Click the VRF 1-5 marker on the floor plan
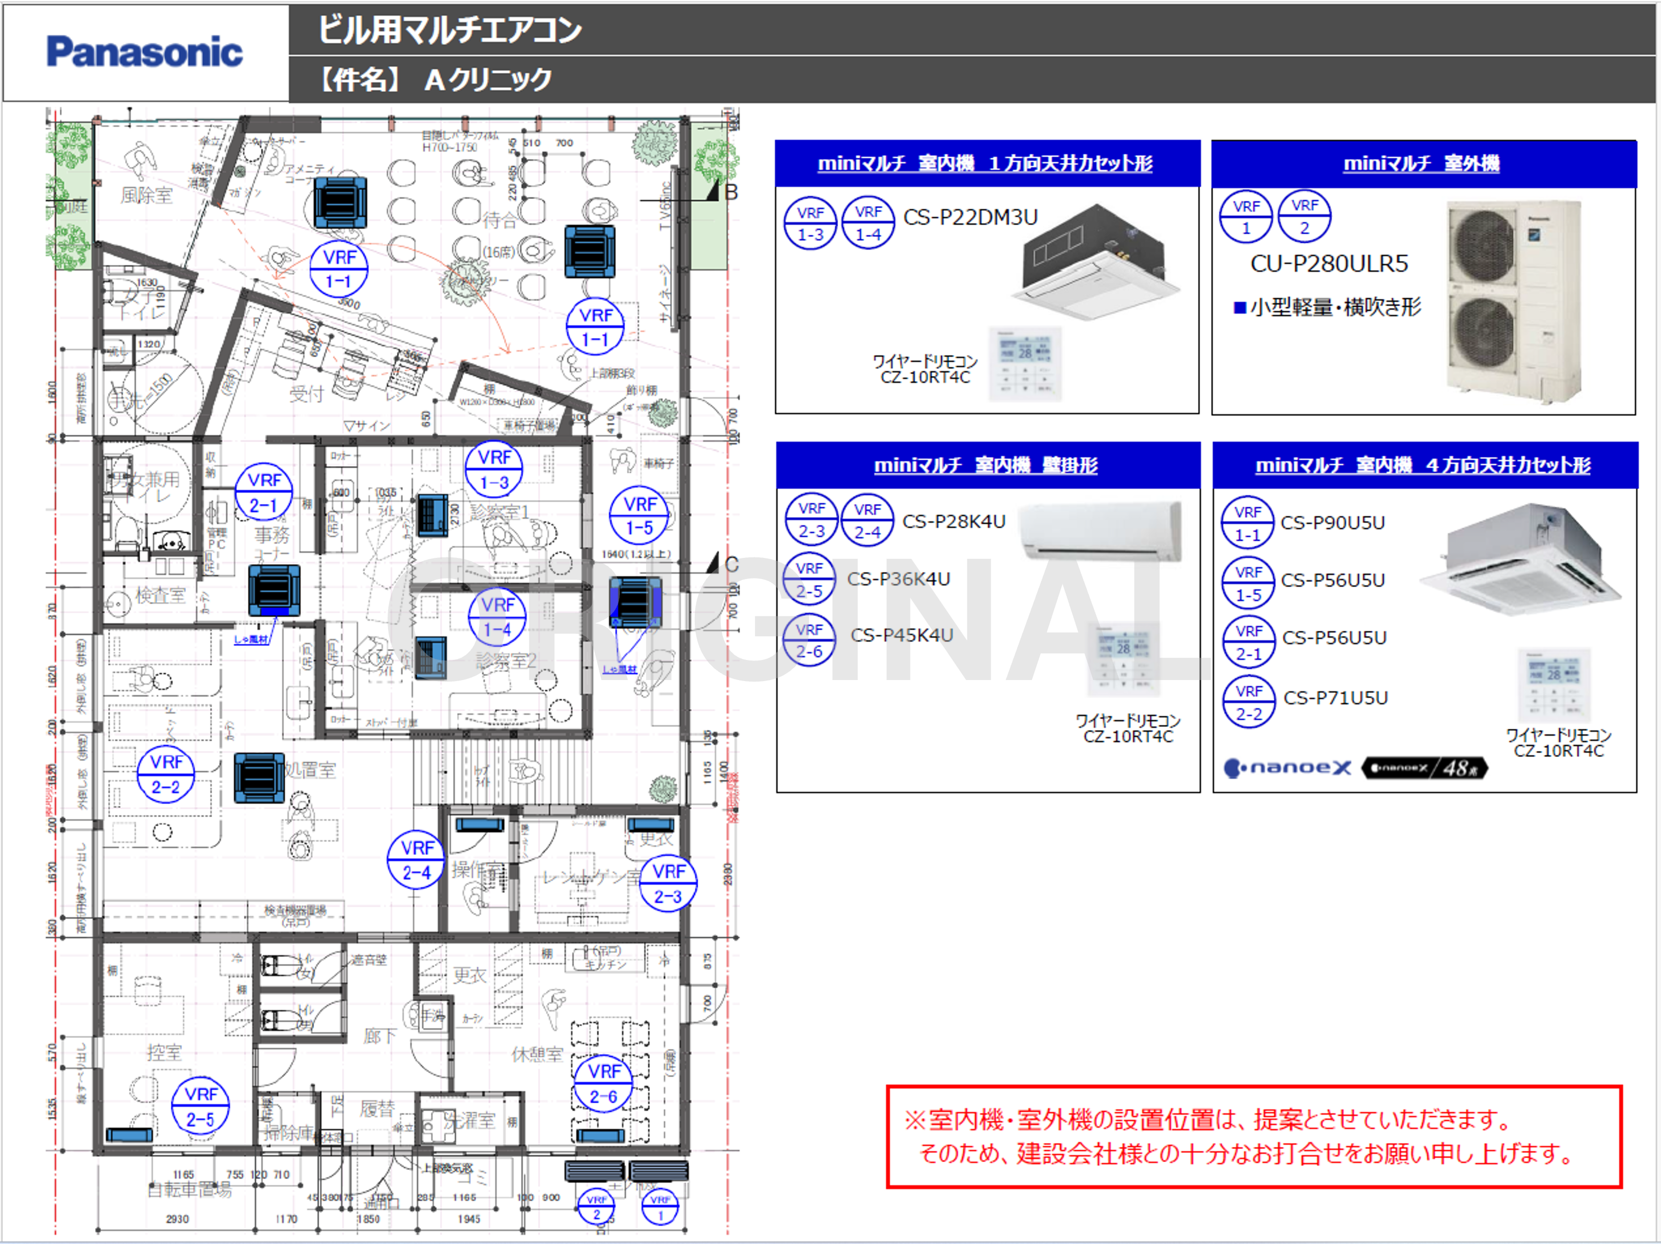The height and width of the screenshot is (1244, 1661). point(639,516)
